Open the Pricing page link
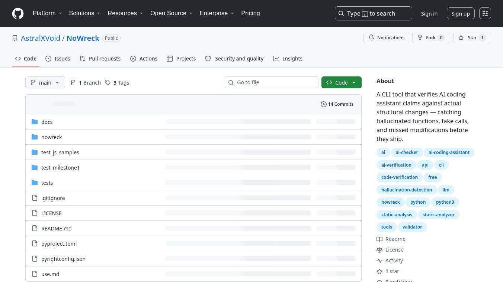 pos(250,13)
